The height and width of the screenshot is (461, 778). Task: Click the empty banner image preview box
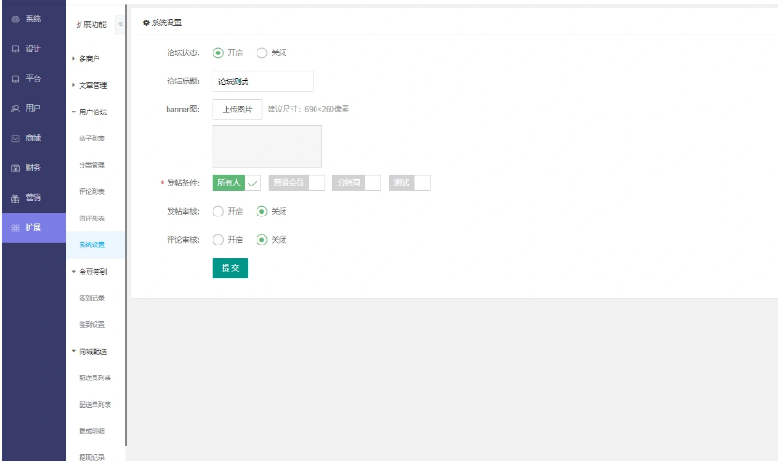(x=267, y=146)
